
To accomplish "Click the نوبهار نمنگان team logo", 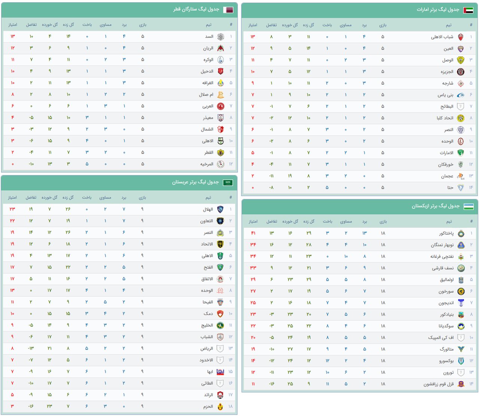I will click(461, 245).
